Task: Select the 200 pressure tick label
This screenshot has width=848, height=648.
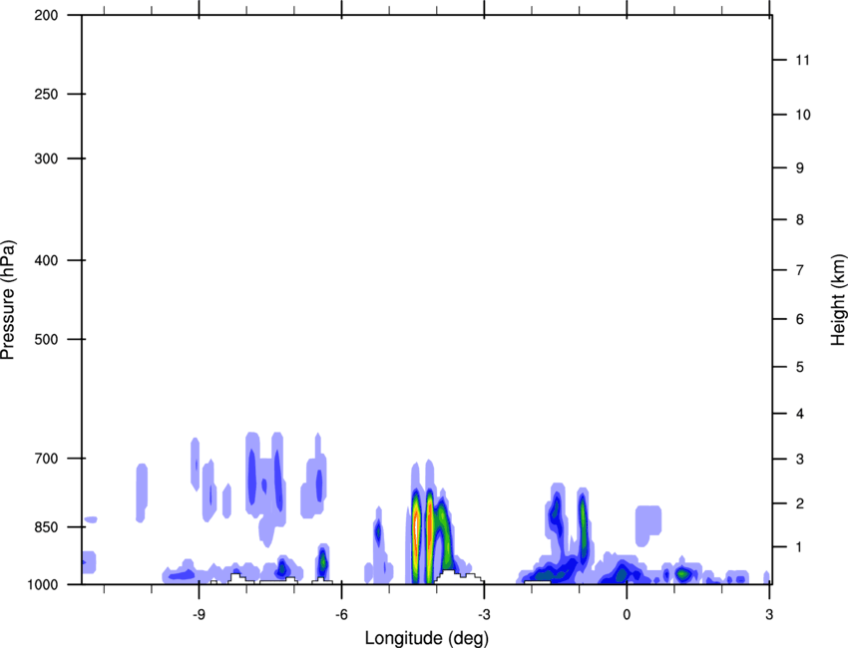Action: click(x=46, y=15)
